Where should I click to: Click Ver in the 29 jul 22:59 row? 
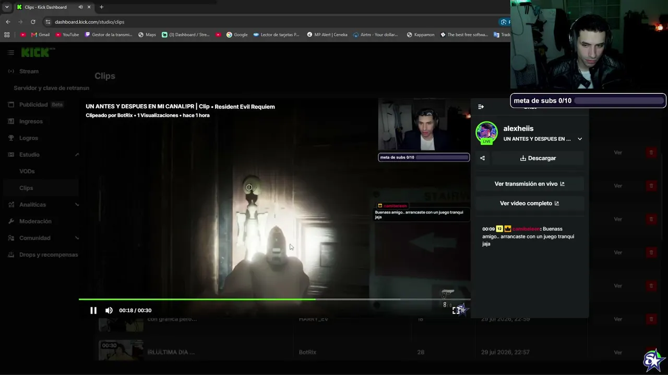tap(618, 319)
